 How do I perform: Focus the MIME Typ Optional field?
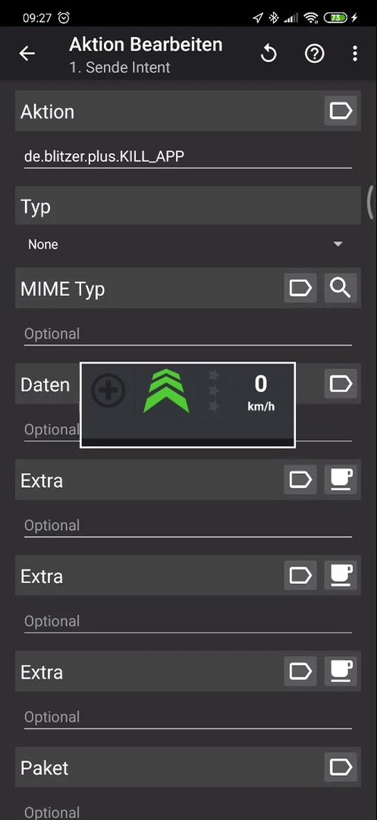[x=188, y=333]
